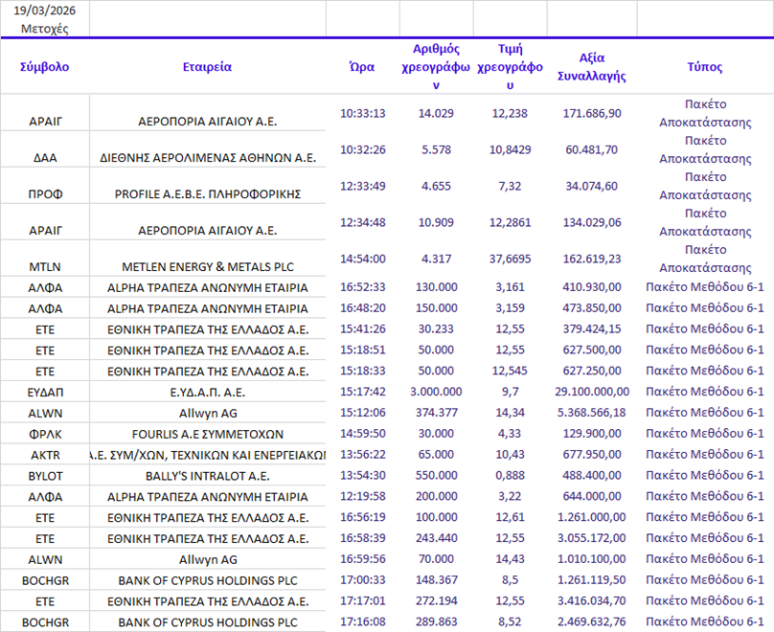
Task: Click FOURLIS Α.Ε ΣΥΜΜΕΤΟΧΩΝ cell
Action: [207, 434]
